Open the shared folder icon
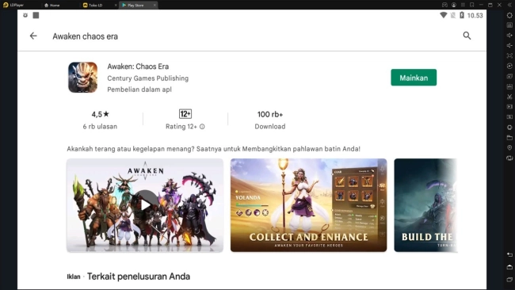 pyautogui.click(x=509, y=137)
